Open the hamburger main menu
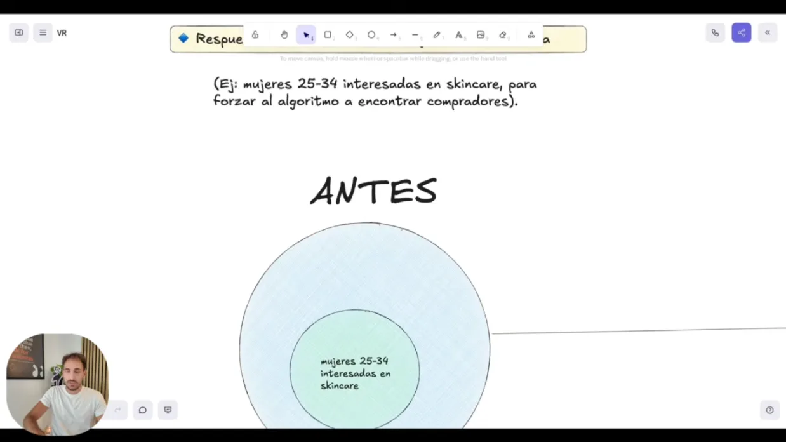Image resolution: width=786 pixels, height=442 pixels. [43, 33]
